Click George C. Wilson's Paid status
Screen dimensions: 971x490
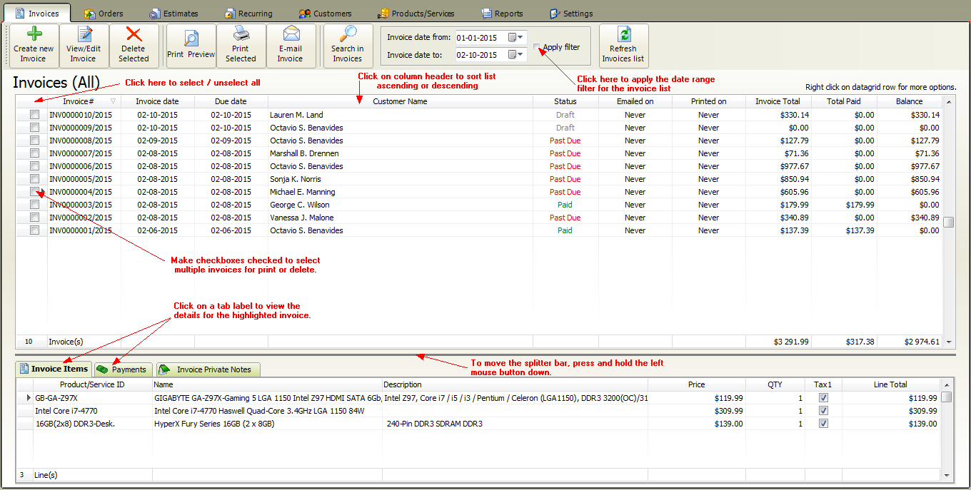tap(565, 205)
